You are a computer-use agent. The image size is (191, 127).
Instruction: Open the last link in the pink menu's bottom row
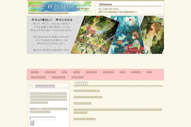pos(77,77)
